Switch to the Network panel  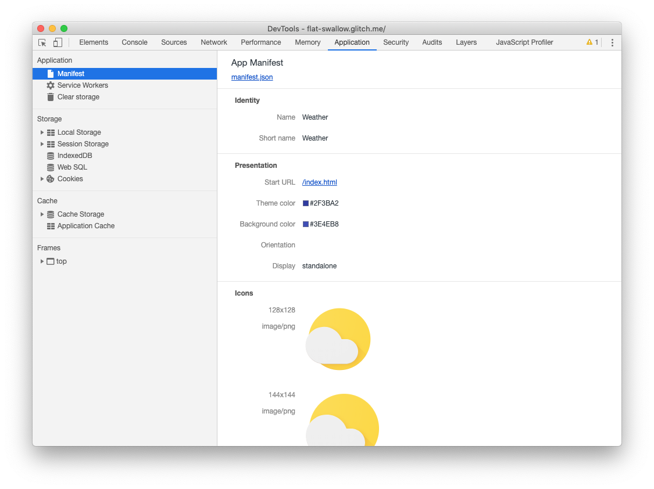tap(213, 42)
